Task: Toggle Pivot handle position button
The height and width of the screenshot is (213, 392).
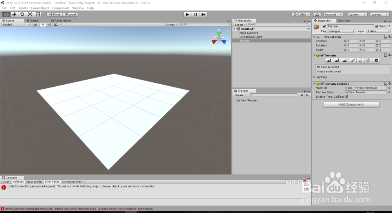Action: [x=54, y=15]
